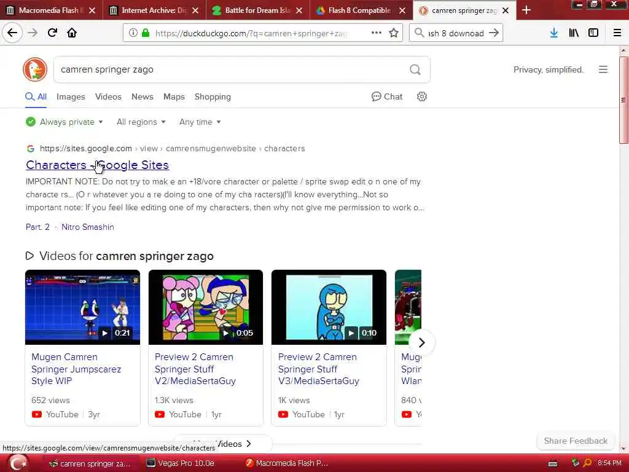Open search settings gear icon
629x472 pixels.
tap(421, 96)
